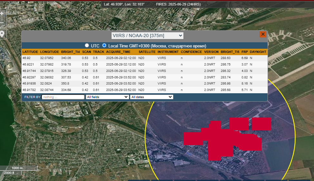Screen dimensions: 314x181
Task: Click BRIGHT_TI5 value 286.75
Action: click(x=225, y=64)
